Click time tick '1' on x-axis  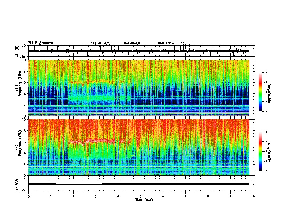pyautogui.click(x=51, y=196)
